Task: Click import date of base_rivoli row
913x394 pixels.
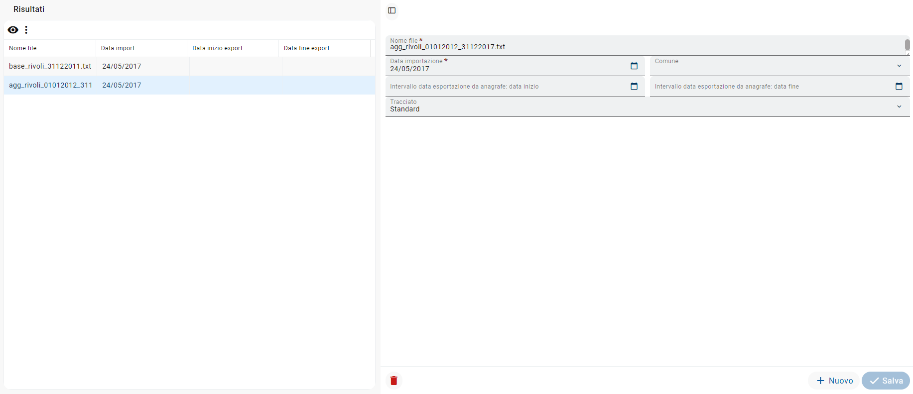Action: [x=122, y=66]
